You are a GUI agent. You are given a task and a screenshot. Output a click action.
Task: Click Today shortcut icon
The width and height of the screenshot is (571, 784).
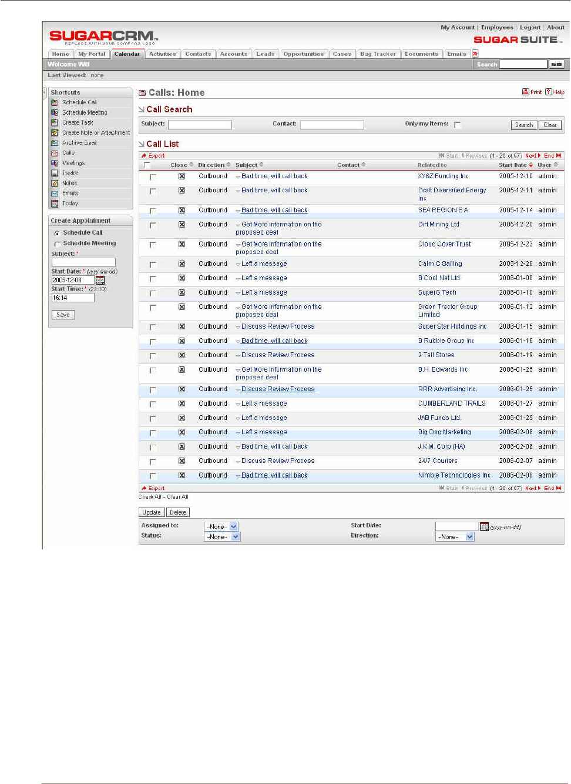(55, 203)
